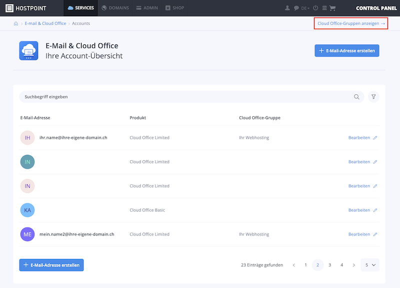Switch to the ADMIN tab
The image size is (400, 288).
coord(147,8)
